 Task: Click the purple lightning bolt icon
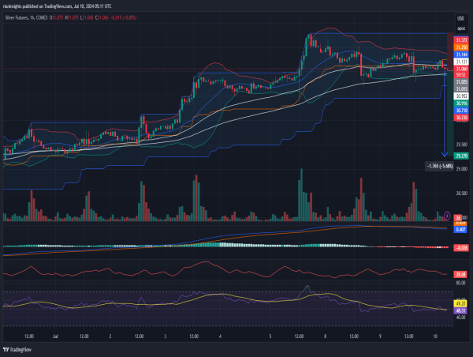tap(447, 216)
